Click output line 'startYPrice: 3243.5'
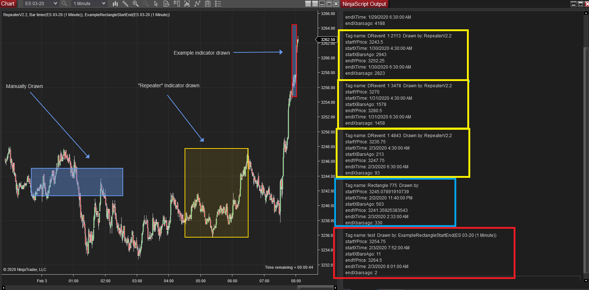The image size is (589, 290). point(364,42)
